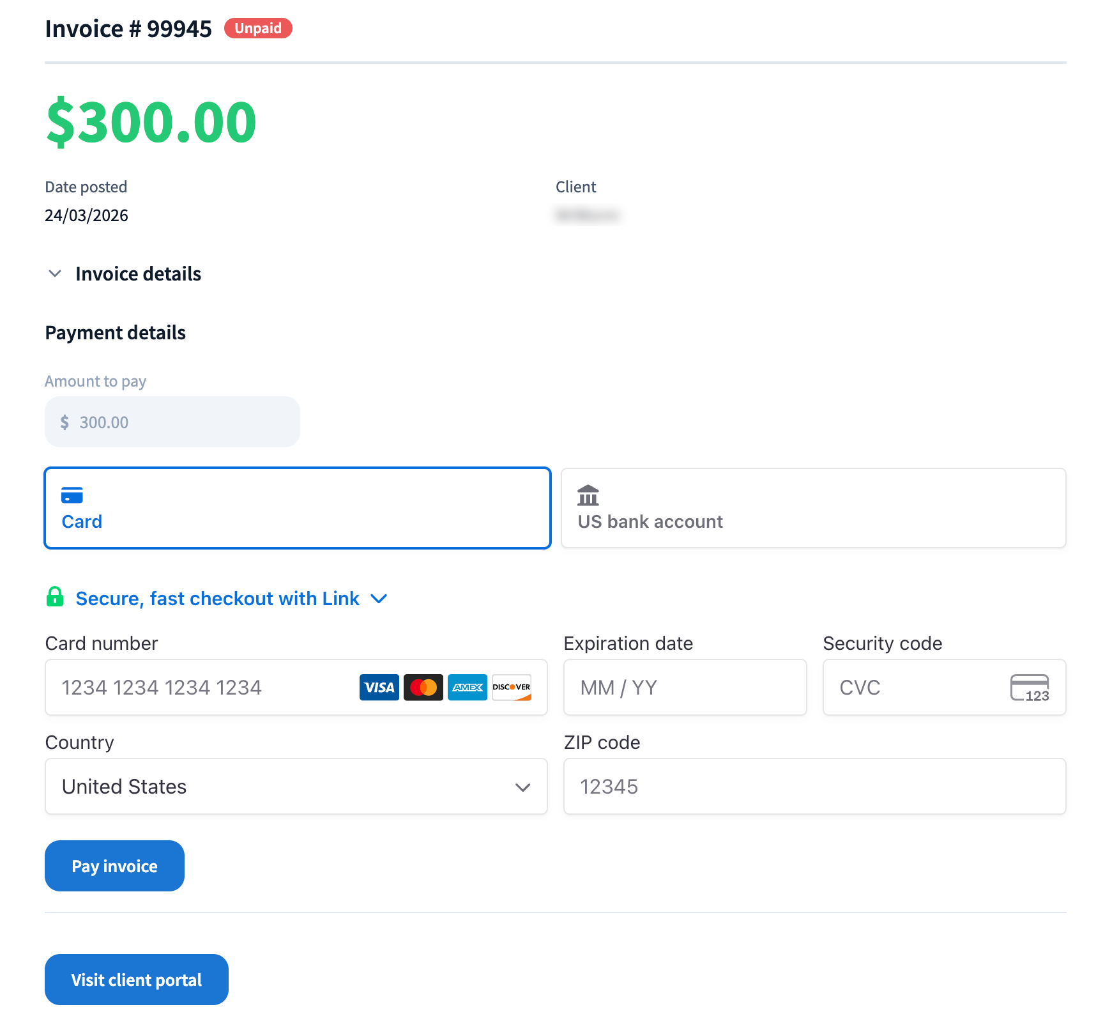Click the green lock icon

pyautogui.click(x=55, y=597)
